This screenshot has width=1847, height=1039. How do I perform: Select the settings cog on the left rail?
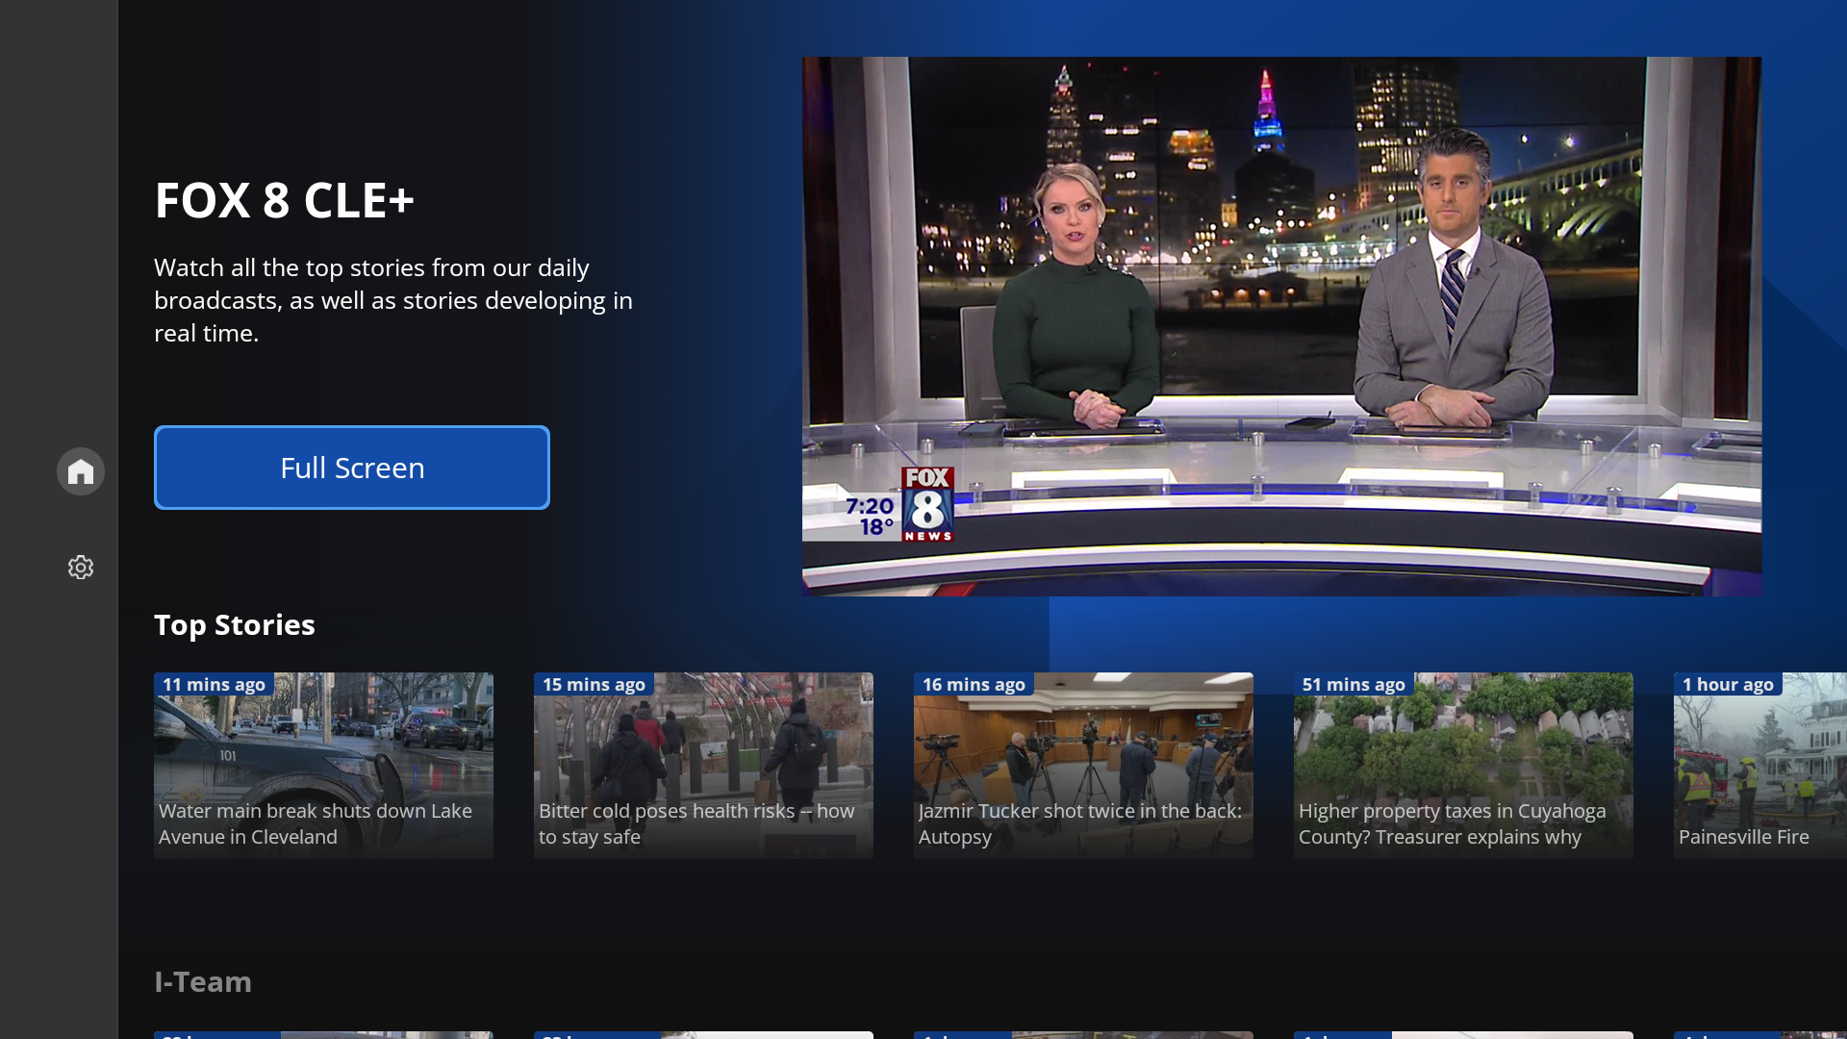[x=80, y=568]
